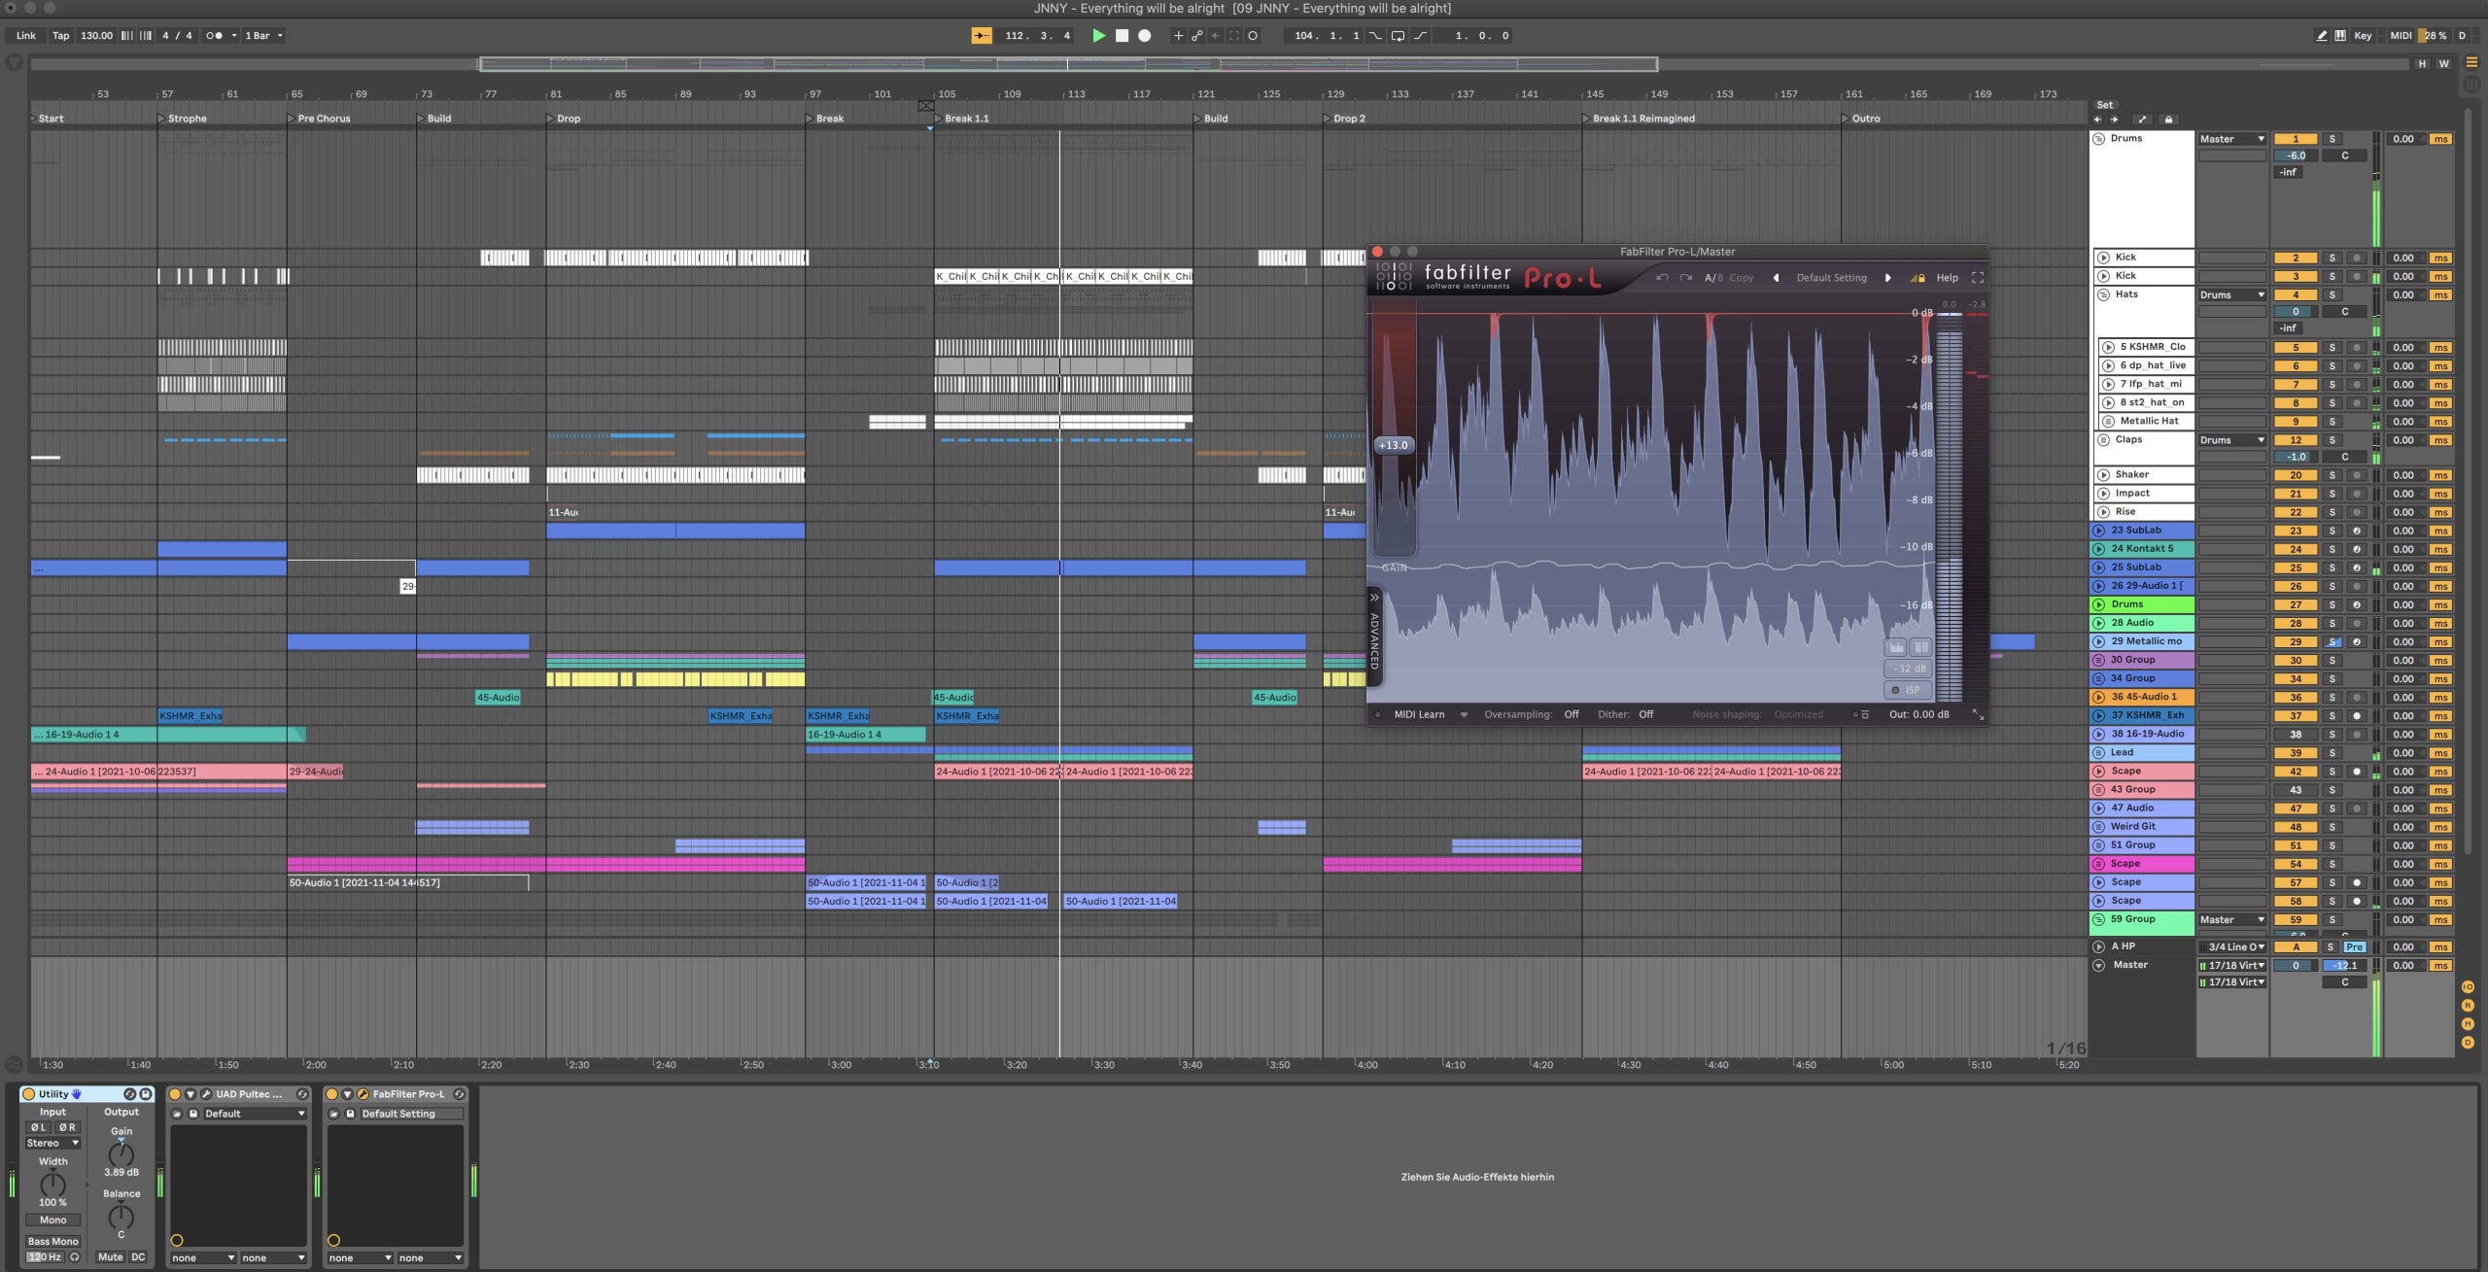Enable the Draw Mode pencil icon
This screenshot has width=2488, height=1272.
pyautogui.click(x=2321, y=35)
